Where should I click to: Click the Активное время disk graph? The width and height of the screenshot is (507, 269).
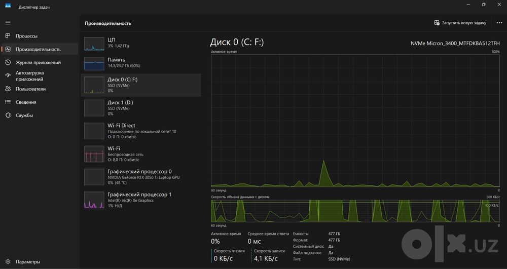355,121
